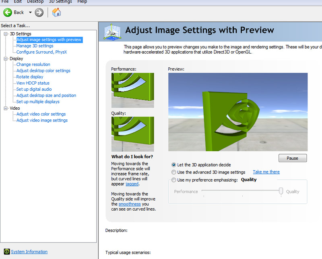This screenshot has width=322, height=259.
Task: Click the Performance label beside the slider
Action: [186, 192]
